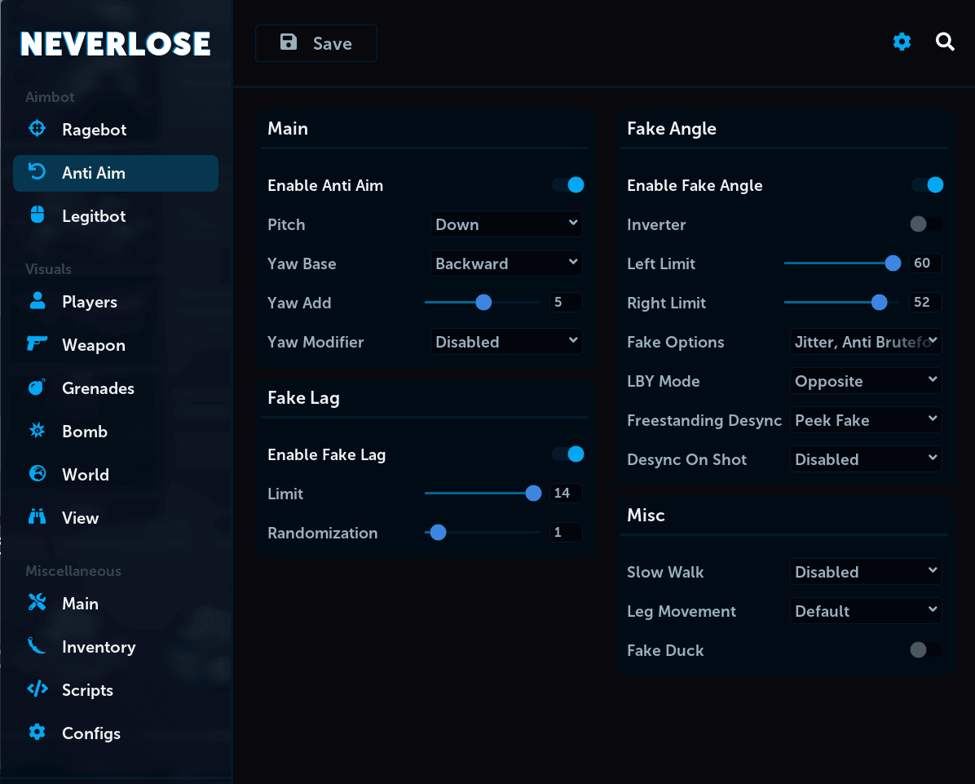Viewport: 975px width, 784px height.
Task: Open the Scripts section label
Action: pyautogui.click(x=88, y=690)
